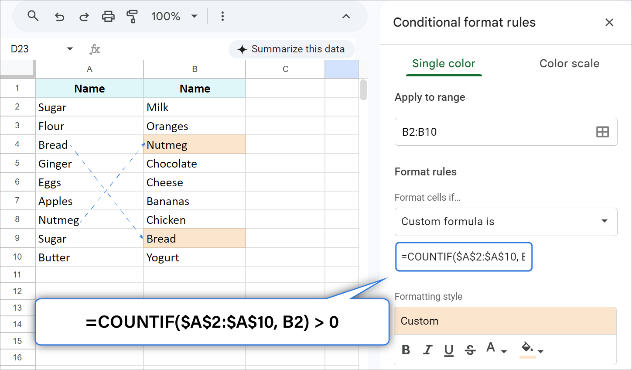This screenshot has height=370, width=632.
Task: Click cell 'Oranges'
Action: [x=195, y=126]
